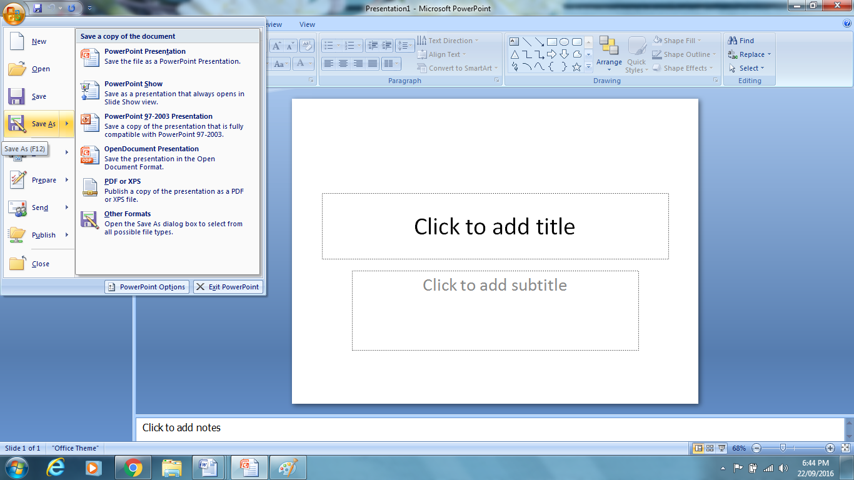Switch to Slide Sorter view button

tap(710, 448)
